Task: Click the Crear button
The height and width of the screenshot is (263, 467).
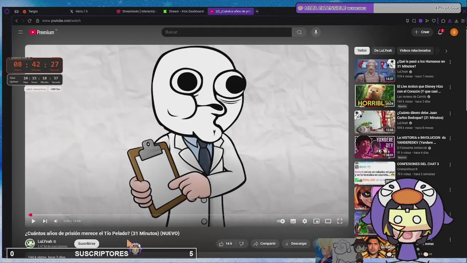Action: [x=422, y=32]
